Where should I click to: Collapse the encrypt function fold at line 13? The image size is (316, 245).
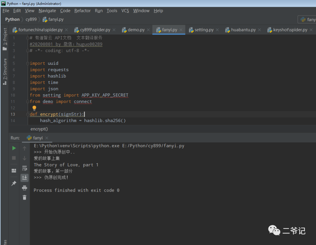28,114
